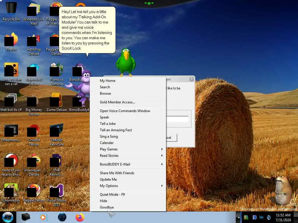
Task: Launch Plants vs Zombies desktop icon
Action: 57,74
